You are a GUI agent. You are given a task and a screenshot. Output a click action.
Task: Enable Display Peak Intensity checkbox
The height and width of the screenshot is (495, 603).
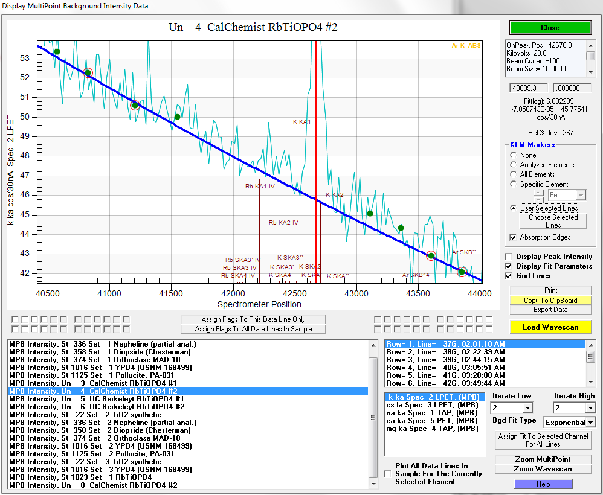click(x=509, y=257)
